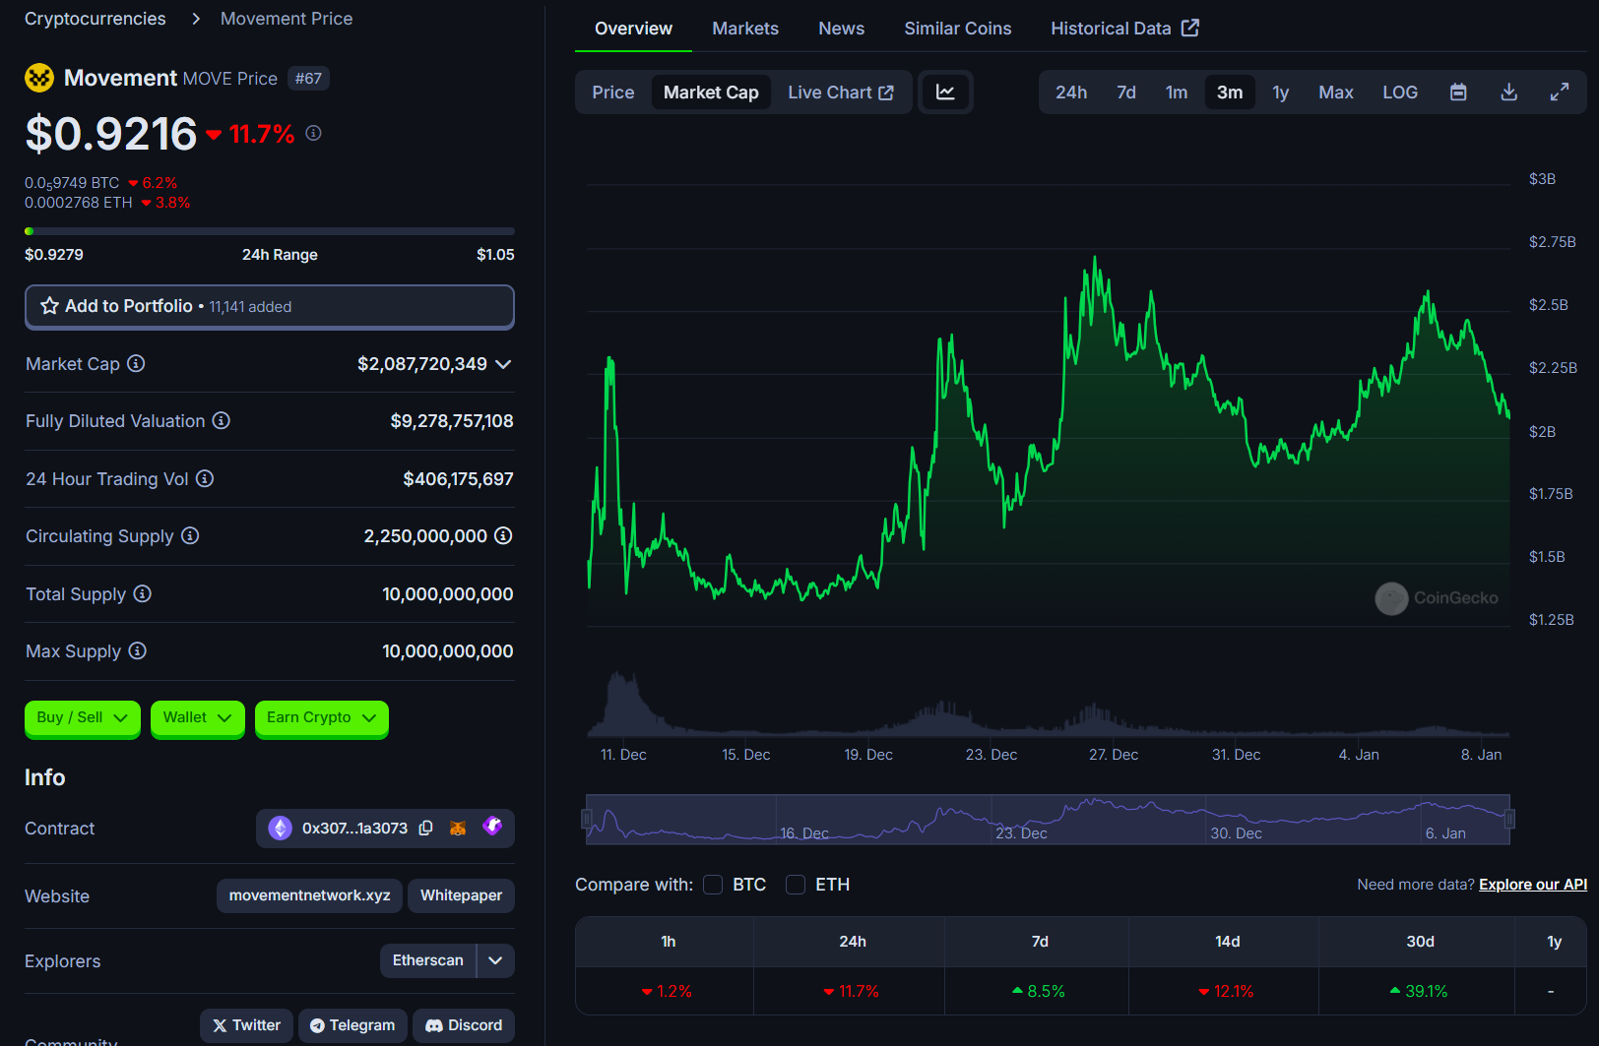
Task: Click the 7d performance value 8.5%
Action: tap(1039, 991)
